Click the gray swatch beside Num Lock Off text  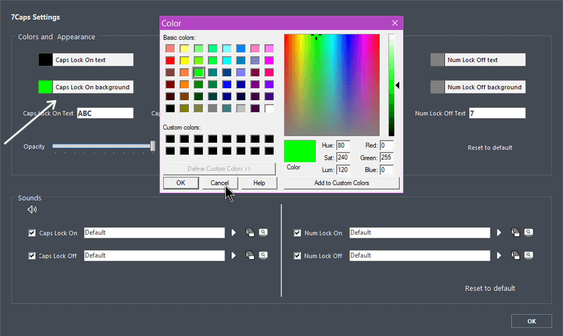(437, 60)
